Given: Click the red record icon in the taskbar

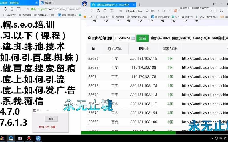Looking at the screenshot, I should tap(29, 138).
